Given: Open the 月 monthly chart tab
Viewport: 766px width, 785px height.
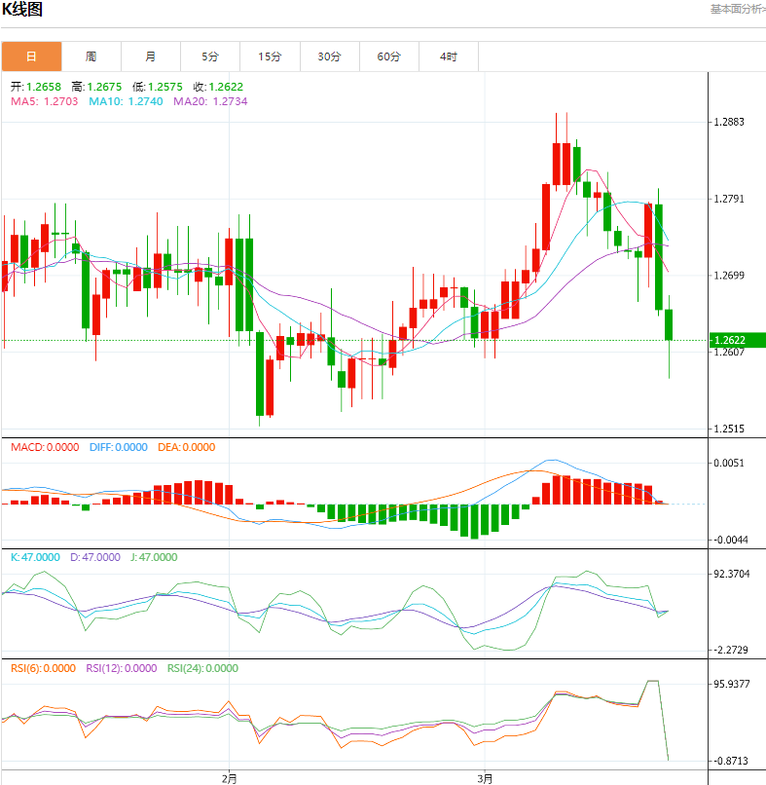Looking at the screenshot, I should [x=151, y=56].
